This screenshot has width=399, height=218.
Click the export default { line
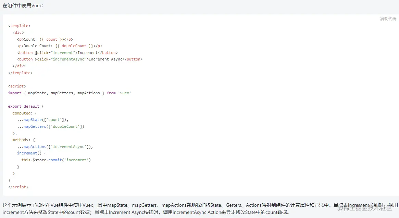(x=26, y=106)
